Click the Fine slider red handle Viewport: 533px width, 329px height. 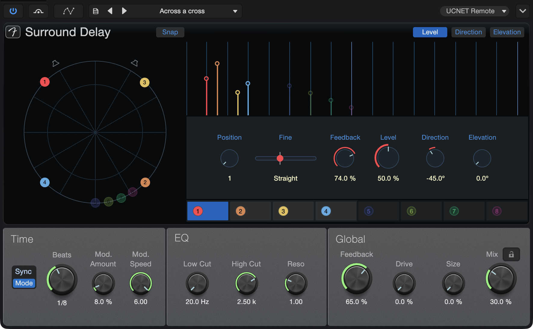[x=280, y=158]
